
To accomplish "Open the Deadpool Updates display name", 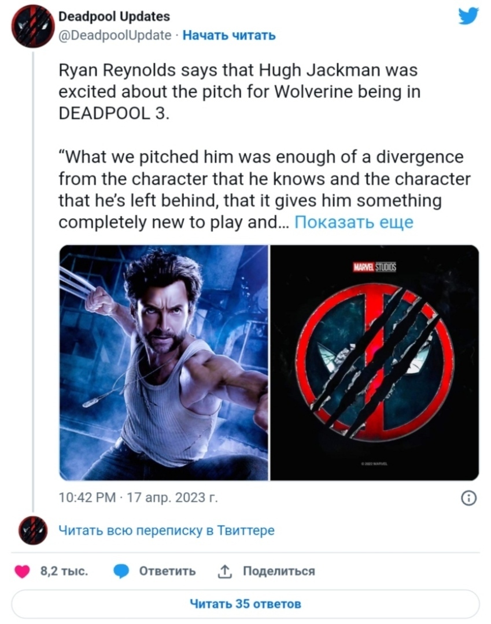I will 115,17.
